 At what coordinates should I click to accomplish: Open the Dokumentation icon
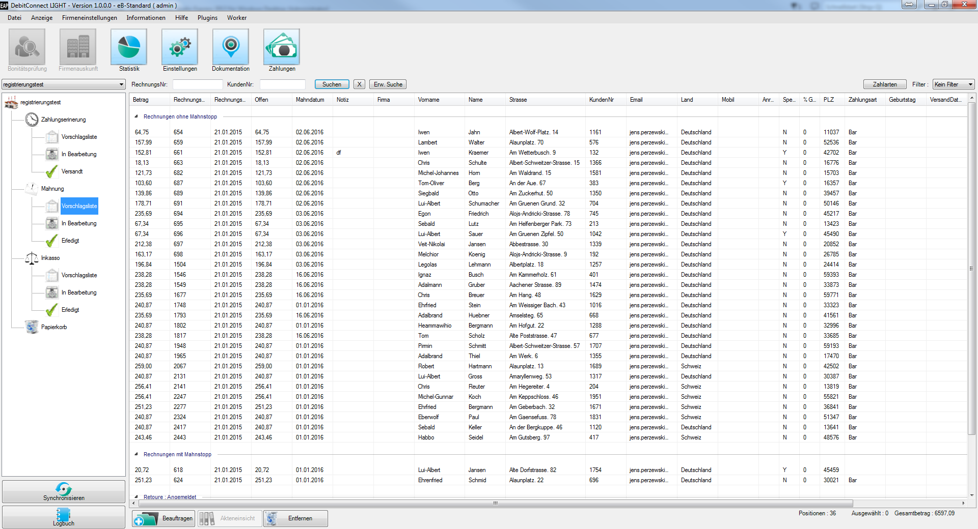(231, 47)
